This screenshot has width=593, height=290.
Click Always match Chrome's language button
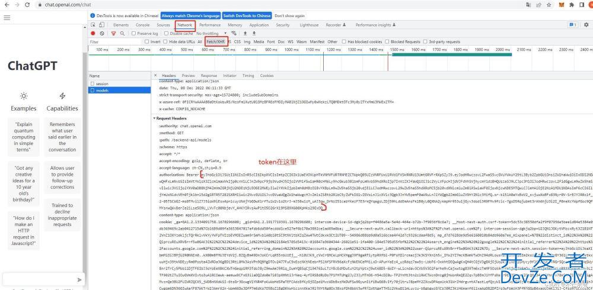(190, 16)
